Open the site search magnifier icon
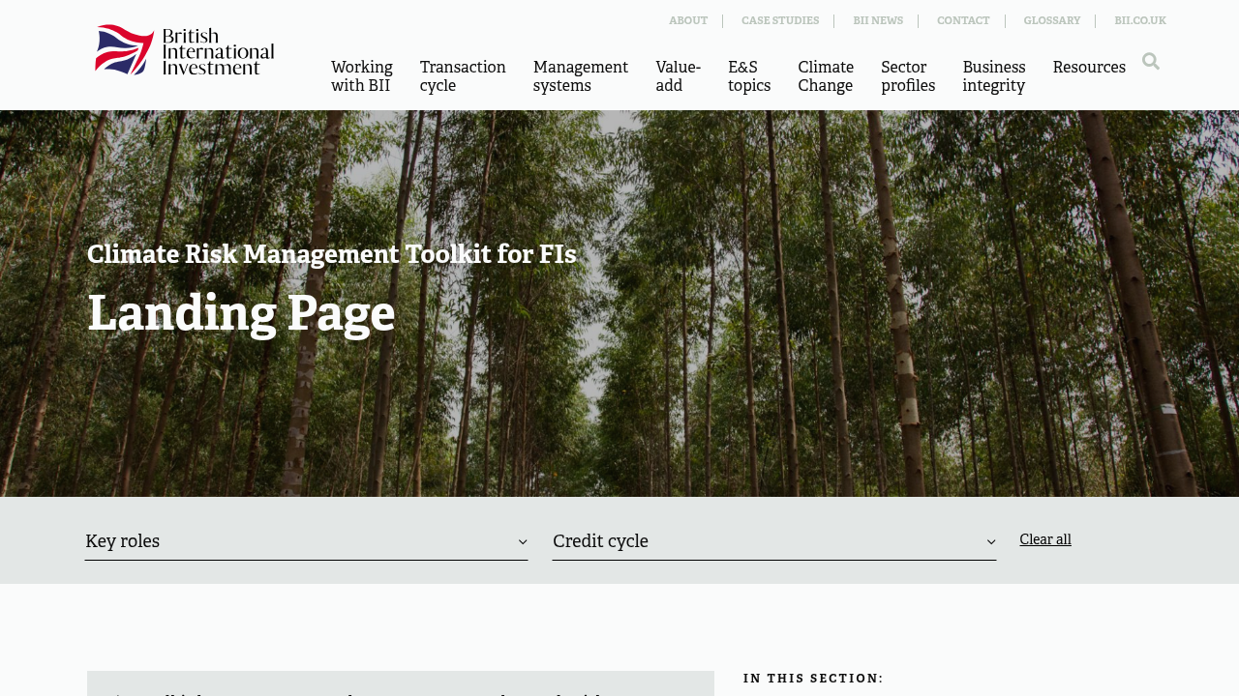The height and width of the screenshot is (696, 1239). click(1151, 62)
